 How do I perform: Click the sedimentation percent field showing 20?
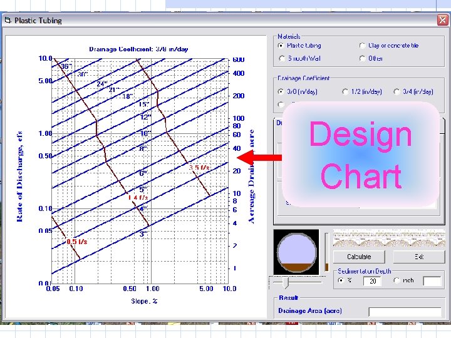373,281
